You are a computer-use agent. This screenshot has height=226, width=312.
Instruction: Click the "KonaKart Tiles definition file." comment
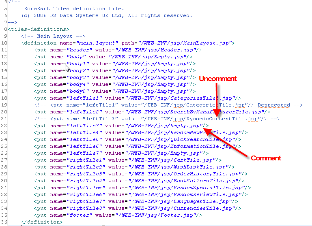pyautogui.click(x=74, y=9)
